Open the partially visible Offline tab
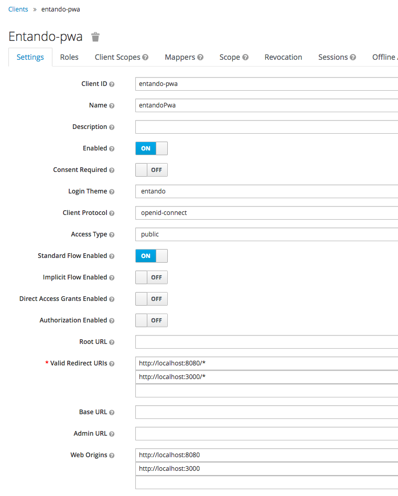This screenshot has width=398, height=496. coord(385,57)
